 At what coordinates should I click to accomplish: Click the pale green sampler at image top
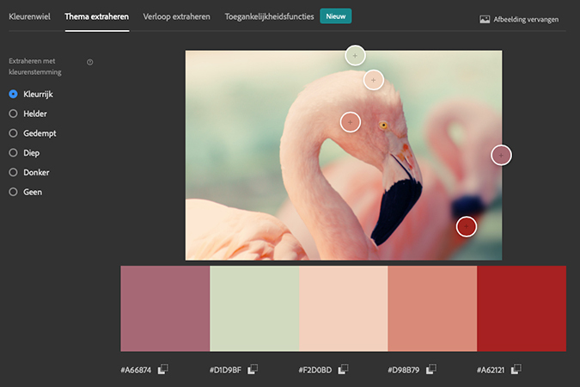(355, 56)
